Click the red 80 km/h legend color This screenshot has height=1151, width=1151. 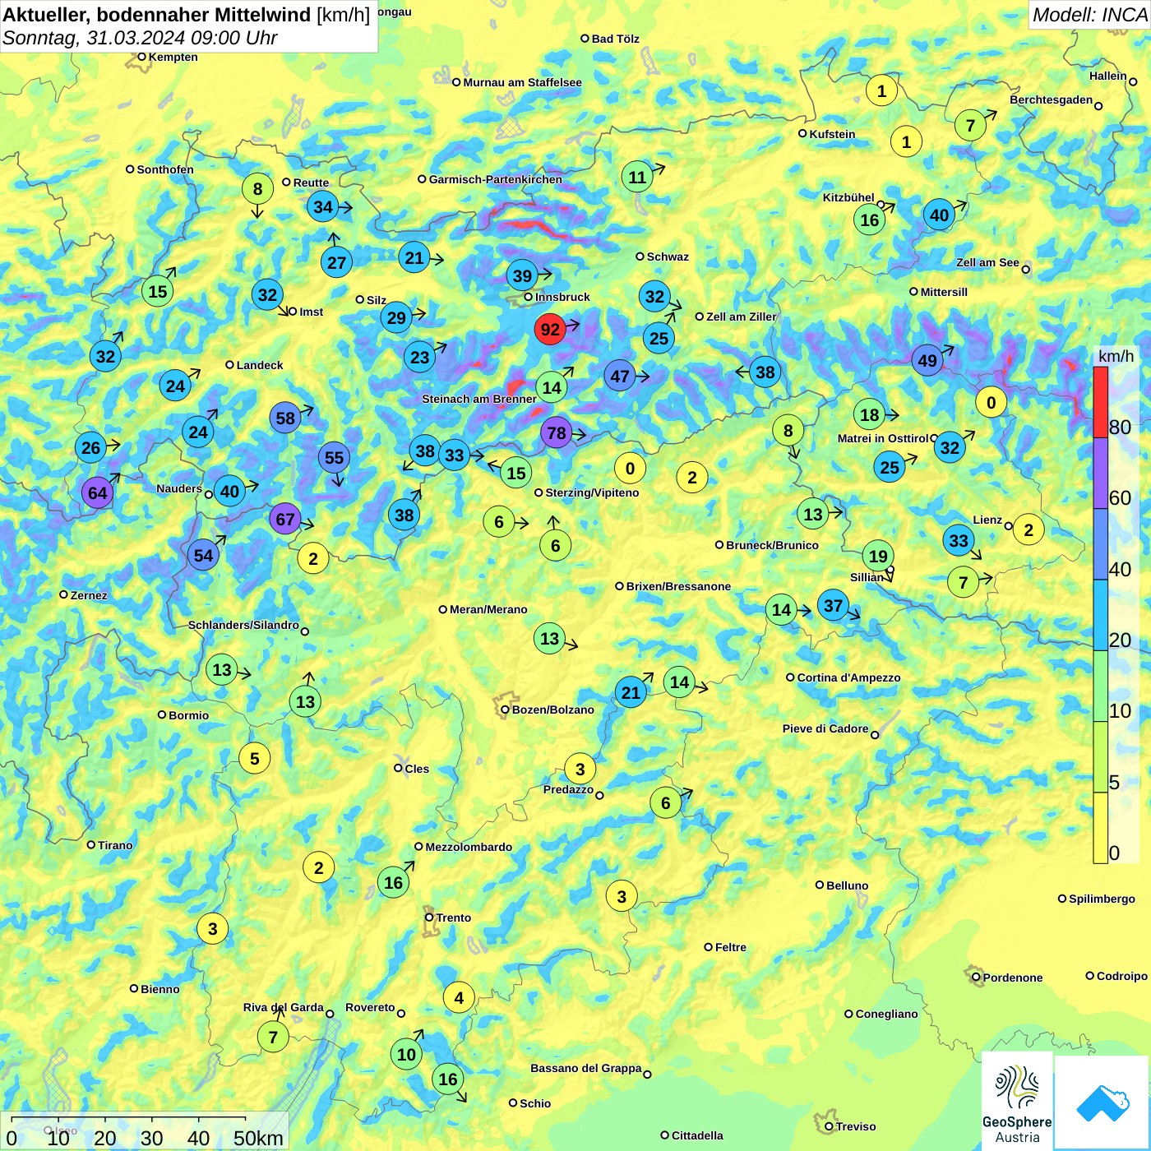point(1100,402)
